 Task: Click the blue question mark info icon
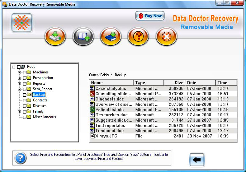point(20,158)
